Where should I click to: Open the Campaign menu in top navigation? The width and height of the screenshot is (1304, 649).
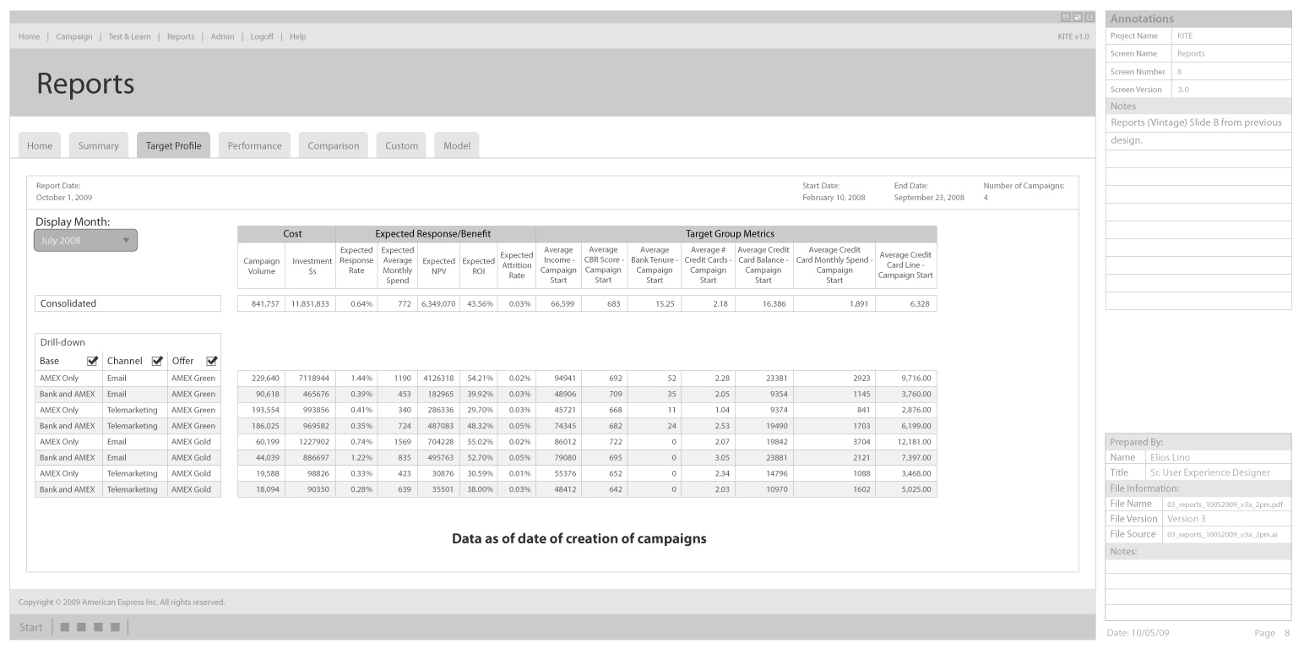coord(74,36)
